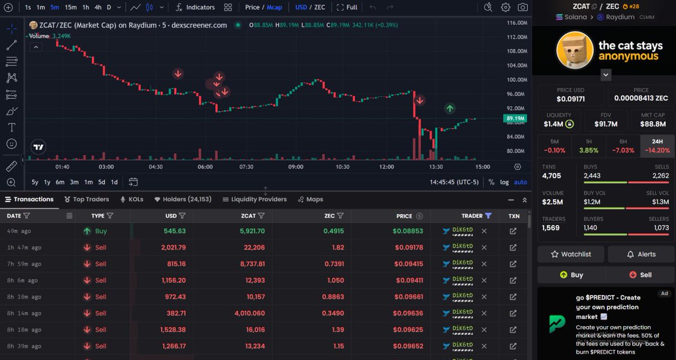
Task: Click the red Sell button
Action: tap(639, 274)
